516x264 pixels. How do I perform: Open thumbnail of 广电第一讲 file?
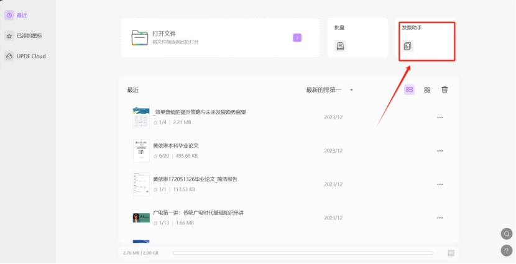[141, 217]
